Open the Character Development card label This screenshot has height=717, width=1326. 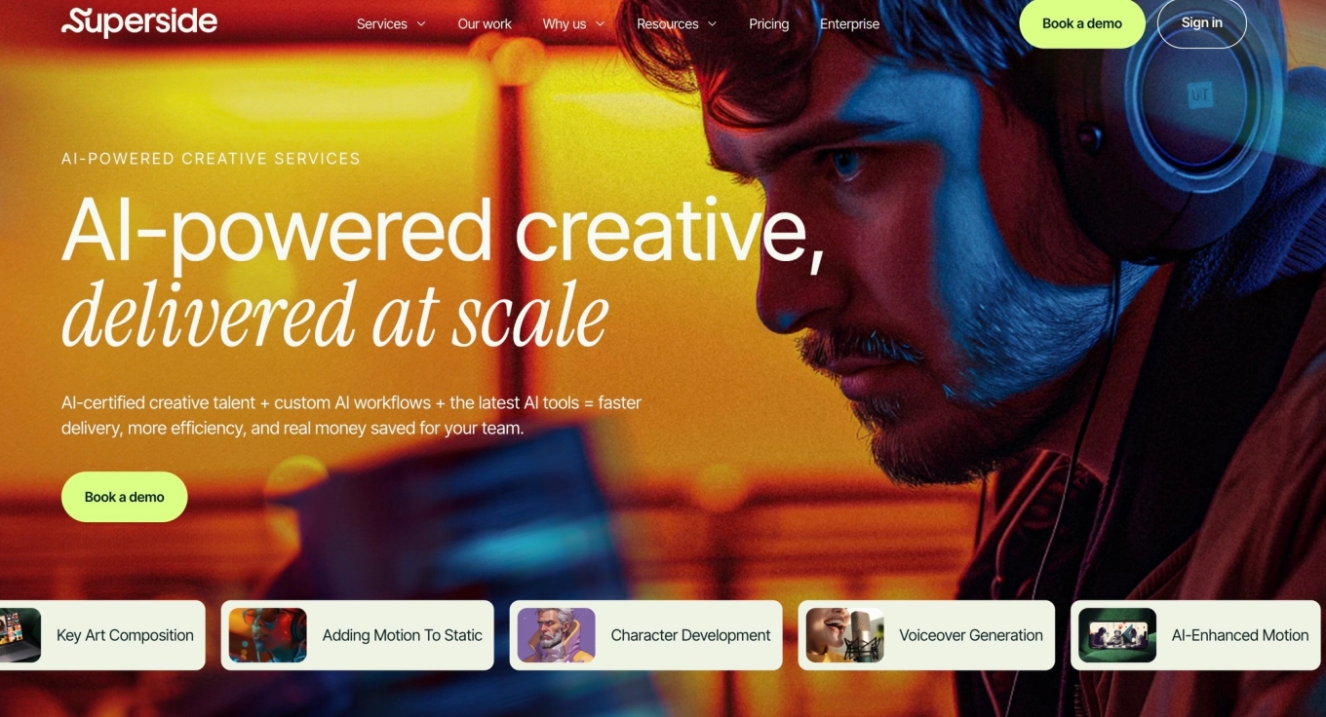(690, 635)
